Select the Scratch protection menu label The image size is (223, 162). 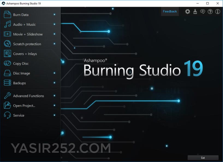[27, 44]
